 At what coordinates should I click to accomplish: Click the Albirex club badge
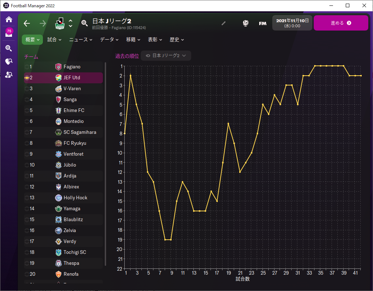click(58, 187)
